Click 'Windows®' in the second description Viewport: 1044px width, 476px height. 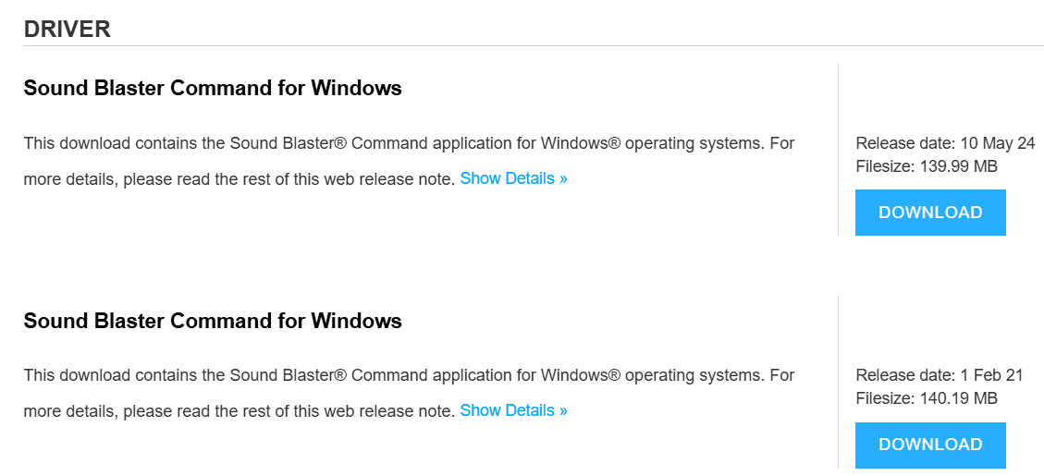(x=581, y=375)
